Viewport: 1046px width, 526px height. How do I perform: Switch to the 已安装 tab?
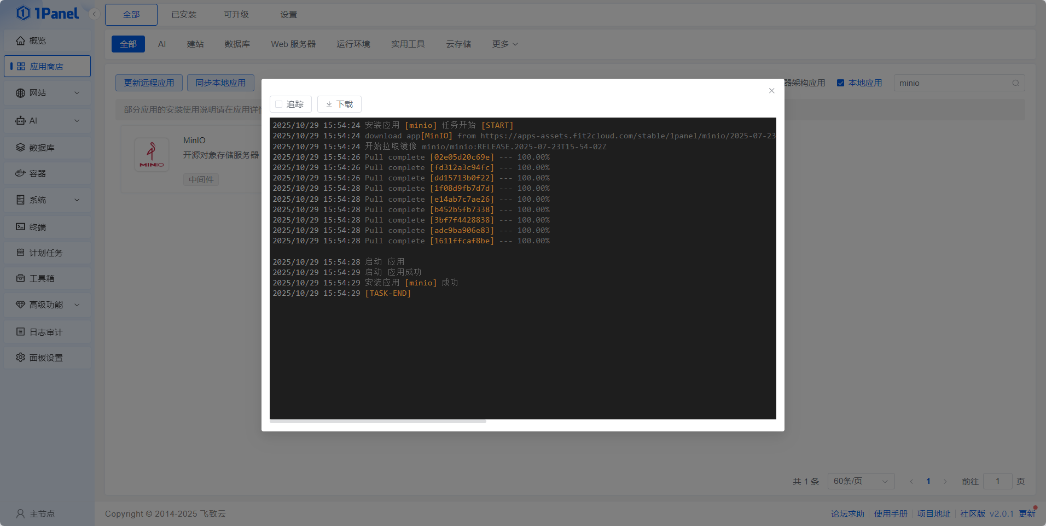click(184, 15)
